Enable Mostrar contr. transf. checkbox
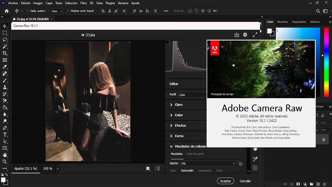This screenshot has width=332, height=187. click(x=68, y=11)
